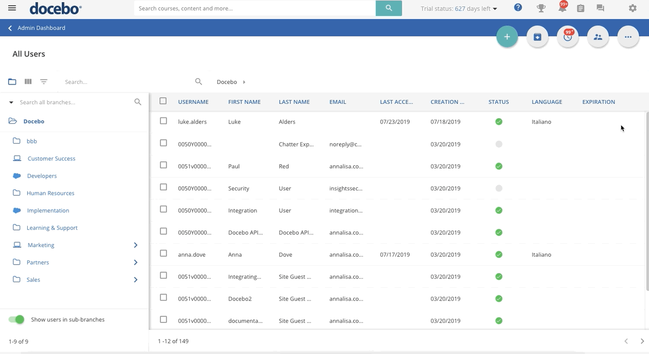This screenshot has width=649, height=354.
Task: Sort by the LANGUAGE column
Action: point(547,102)
